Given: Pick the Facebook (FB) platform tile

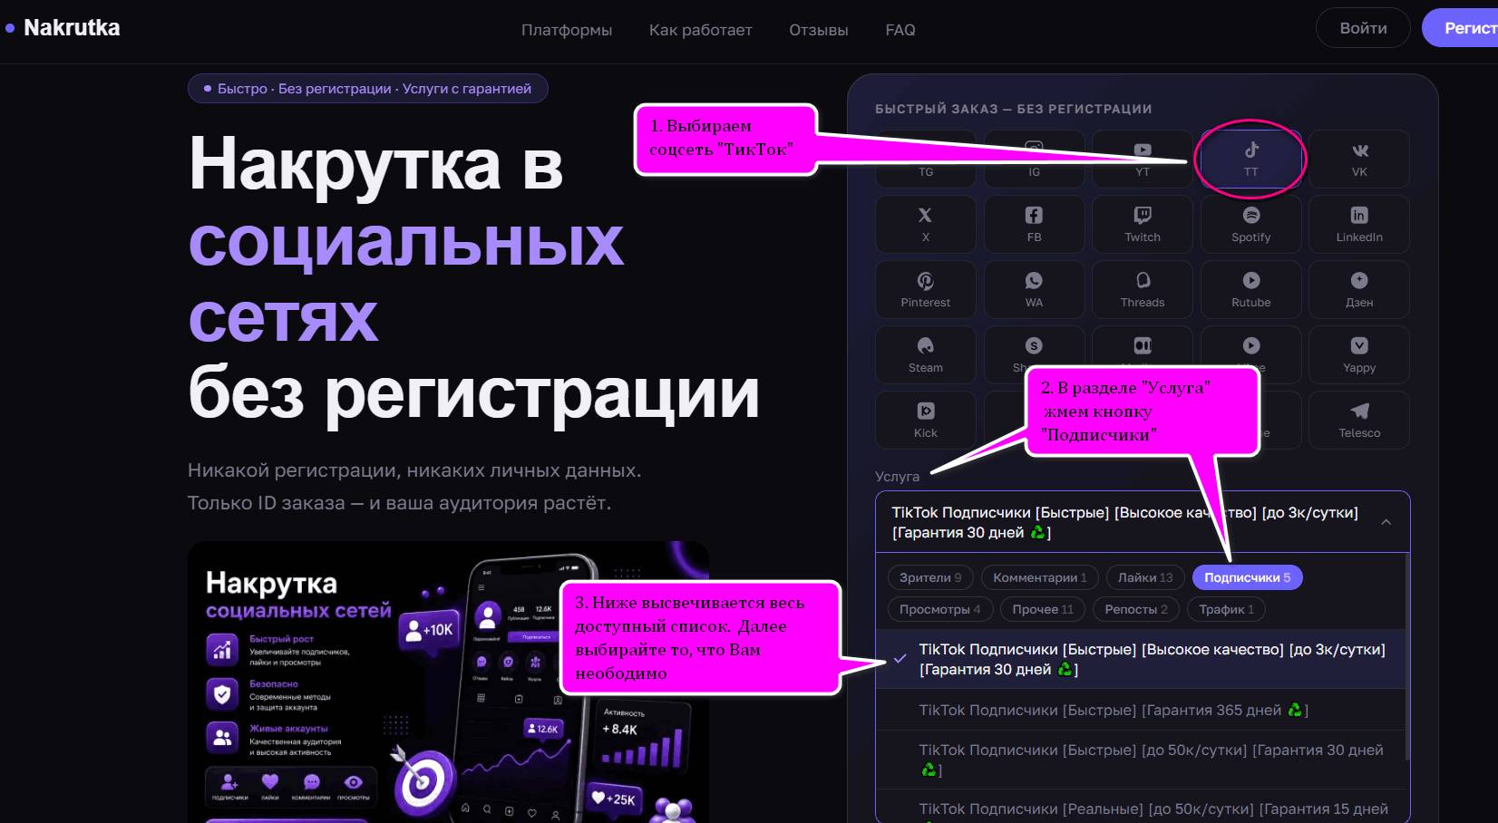Looking at the screenshot, I should click(x=1034, y=224).
